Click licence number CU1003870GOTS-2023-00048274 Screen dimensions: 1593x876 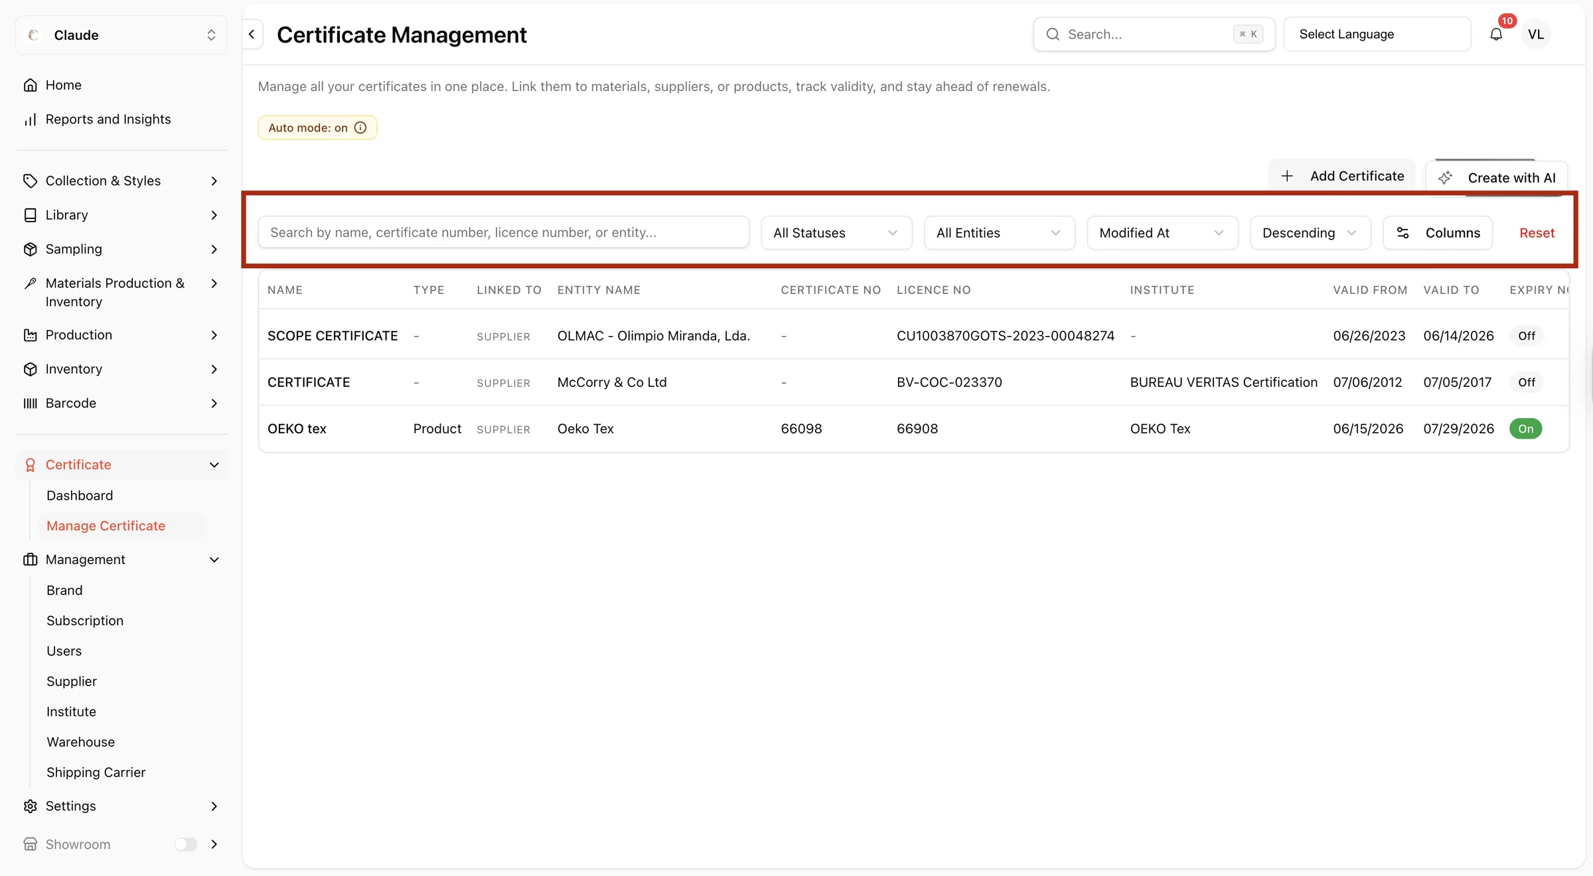click(1006, 336)
